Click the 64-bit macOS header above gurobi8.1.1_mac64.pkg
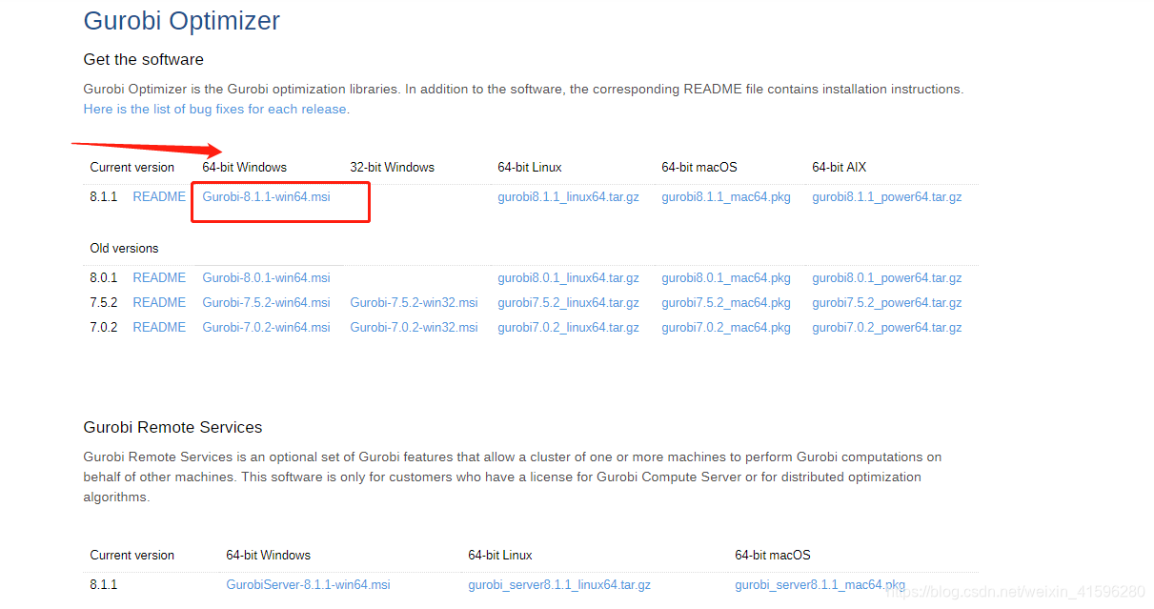 [699, 167]
